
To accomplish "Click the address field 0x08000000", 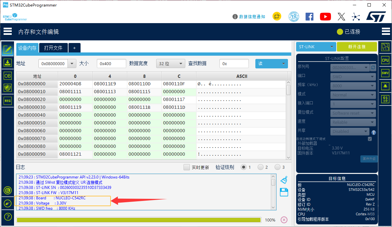I will point(53,64).
